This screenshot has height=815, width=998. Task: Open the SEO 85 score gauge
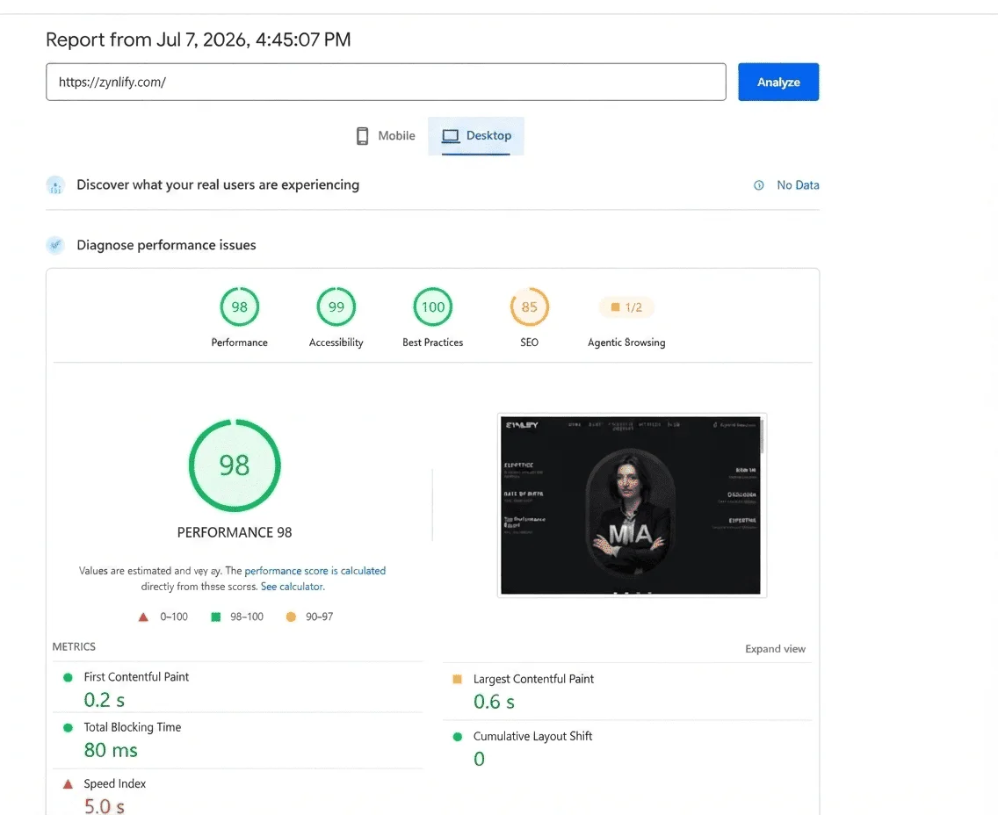click(x=530, y=307)
